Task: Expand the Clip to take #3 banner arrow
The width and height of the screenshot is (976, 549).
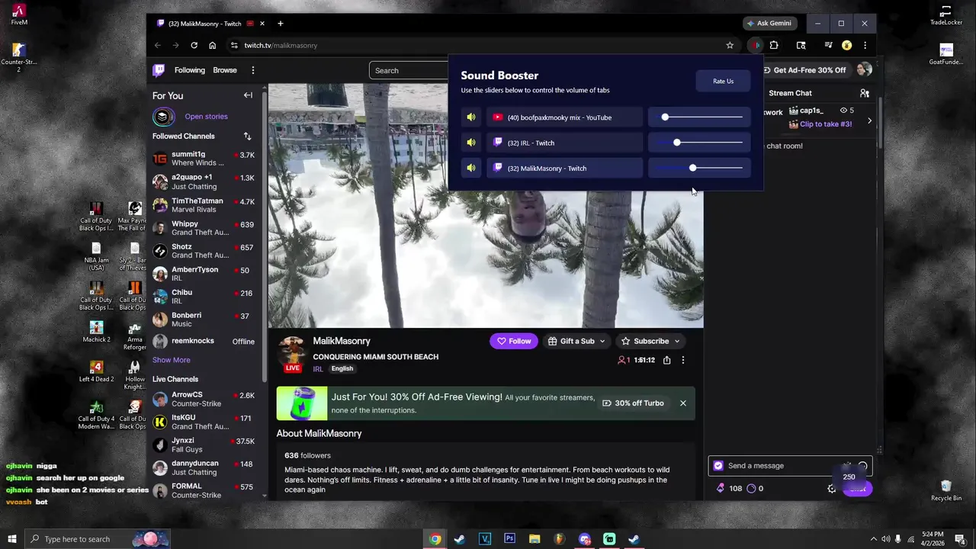Action: (869, 120)
